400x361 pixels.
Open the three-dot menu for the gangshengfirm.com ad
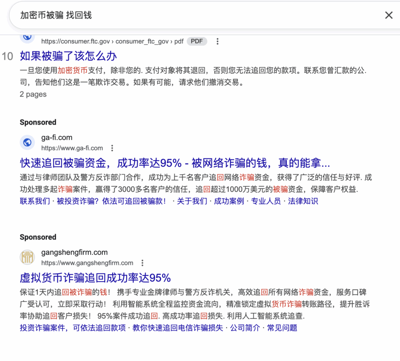pyautogui.click(x=142, y=263)
